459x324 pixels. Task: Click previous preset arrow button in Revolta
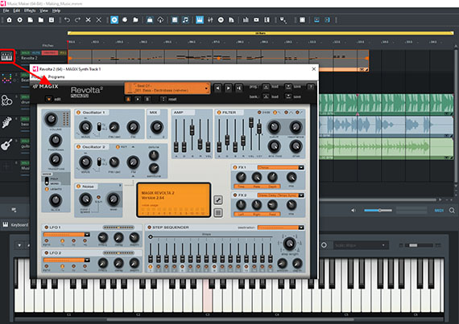217,88
